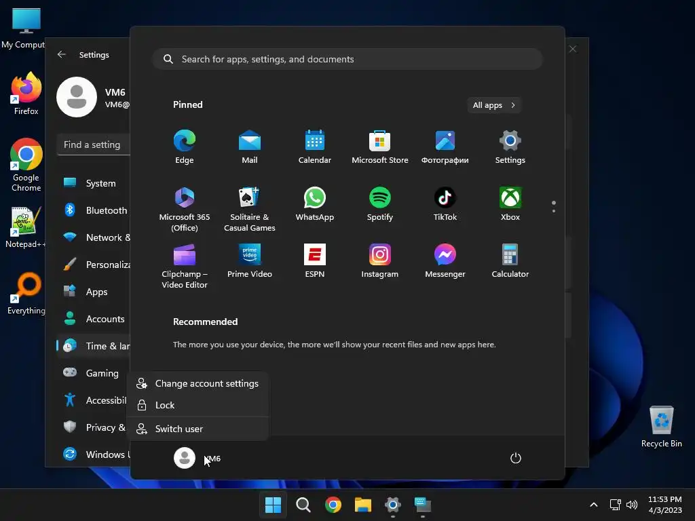Launch the Mail app
The height and width of the screenshot is (521, 695).
point(250,147)
